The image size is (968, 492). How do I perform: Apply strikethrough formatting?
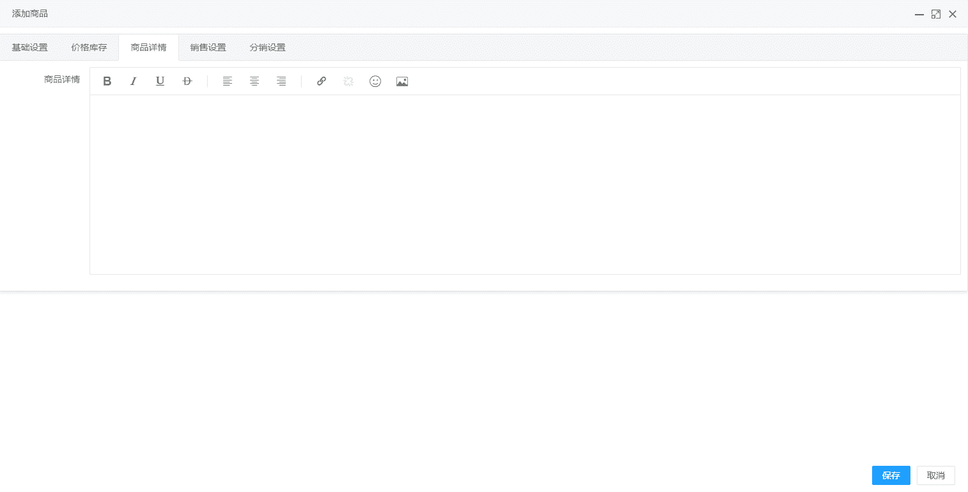[x=187, y=81]
